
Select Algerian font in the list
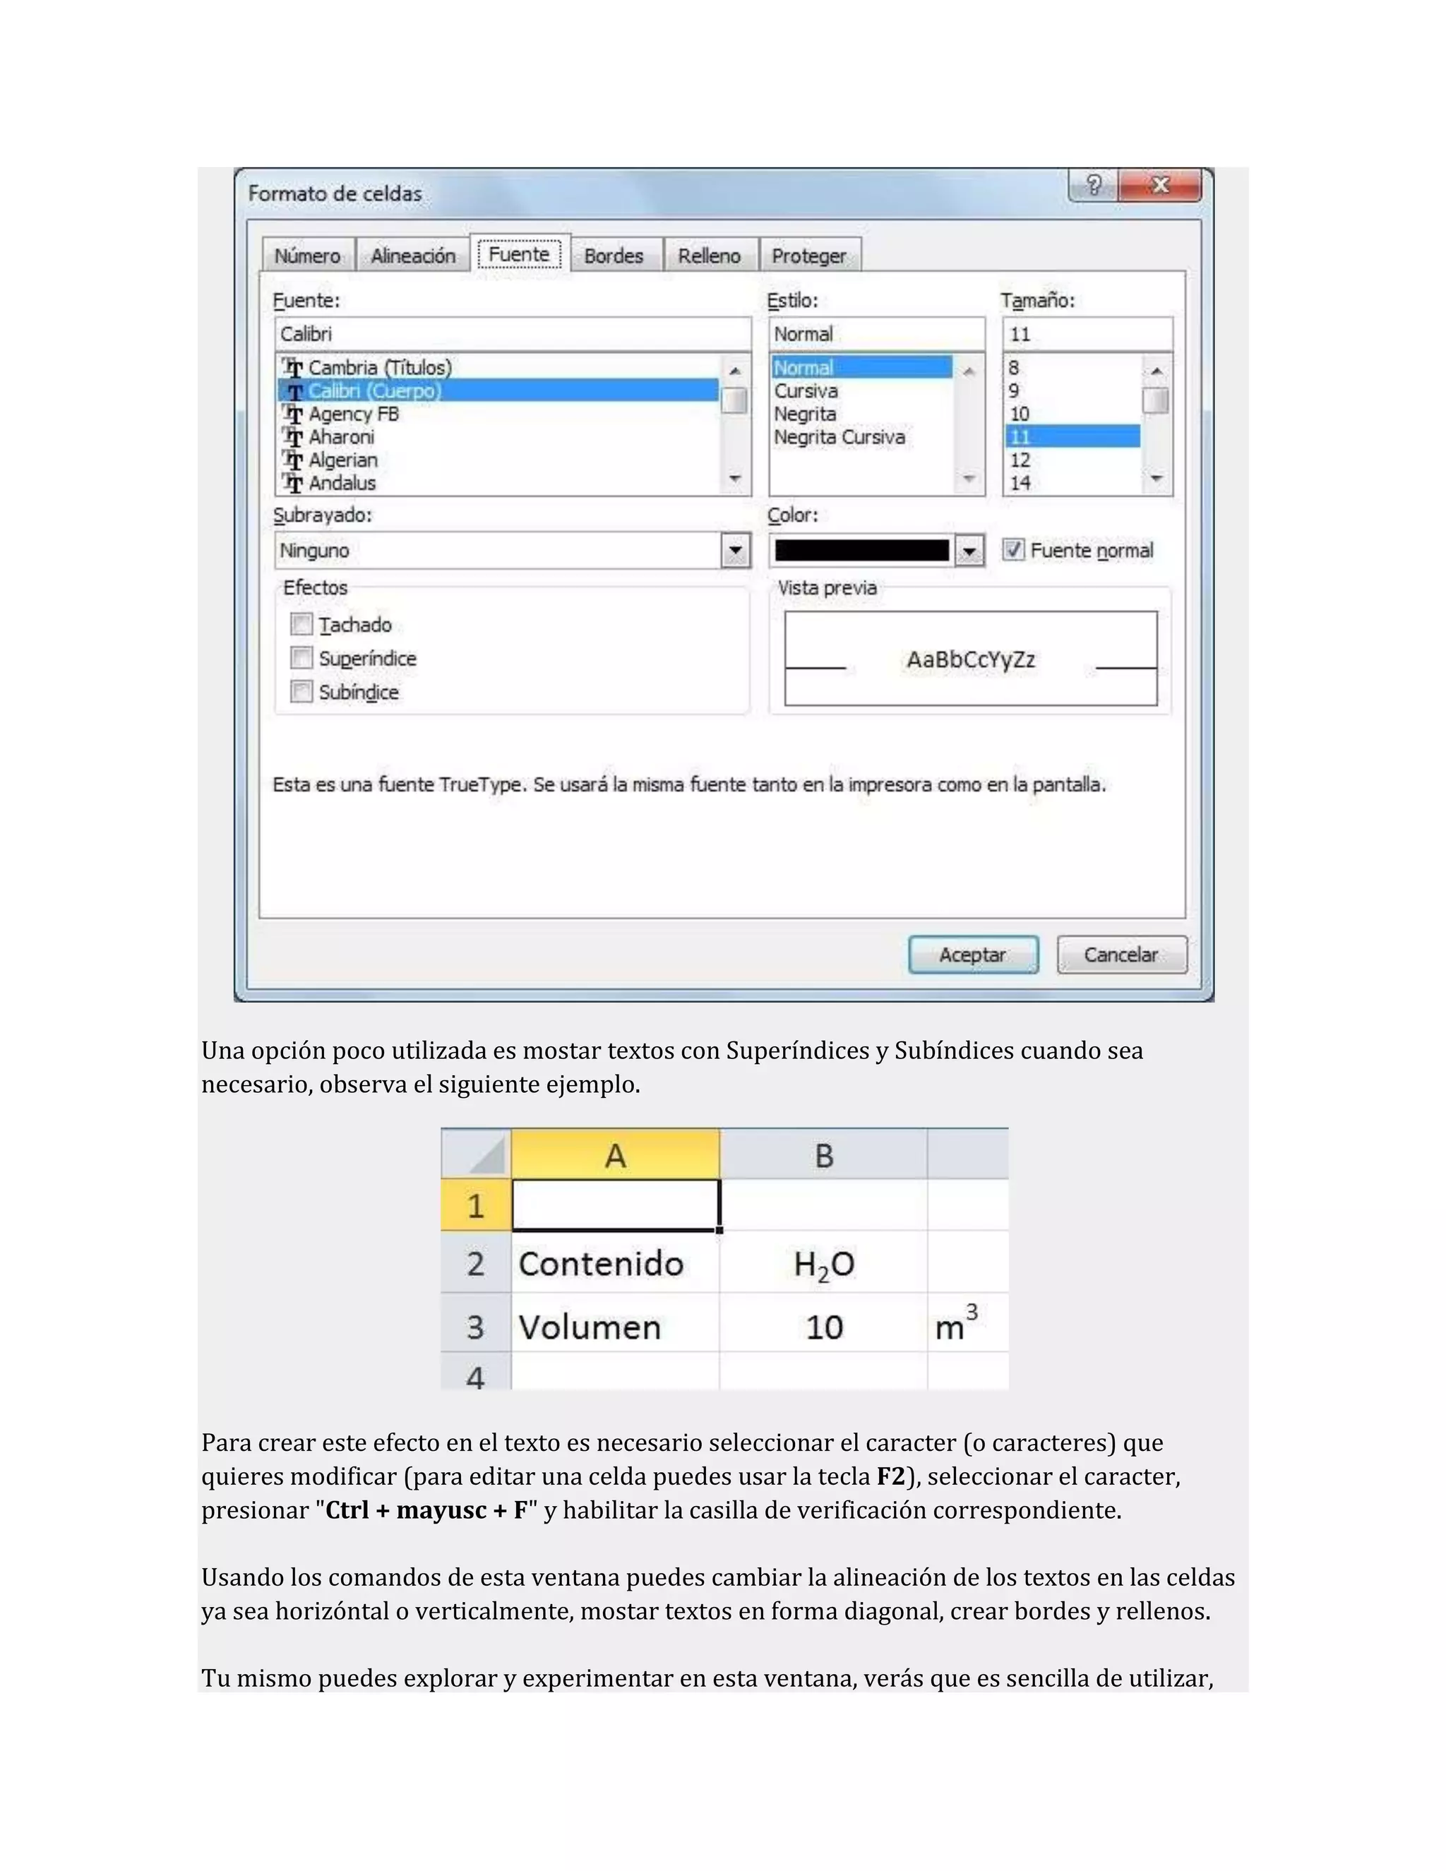tap(342, 460)
